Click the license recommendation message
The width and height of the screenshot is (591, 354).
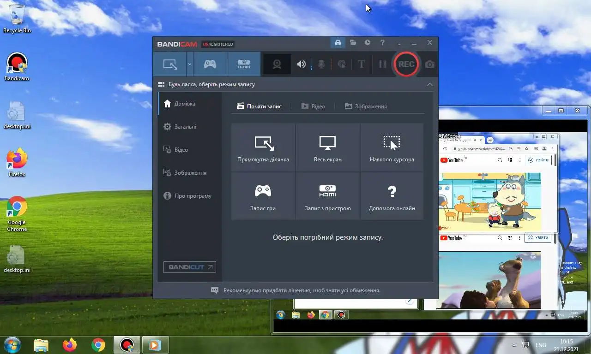tap(302, 291)
